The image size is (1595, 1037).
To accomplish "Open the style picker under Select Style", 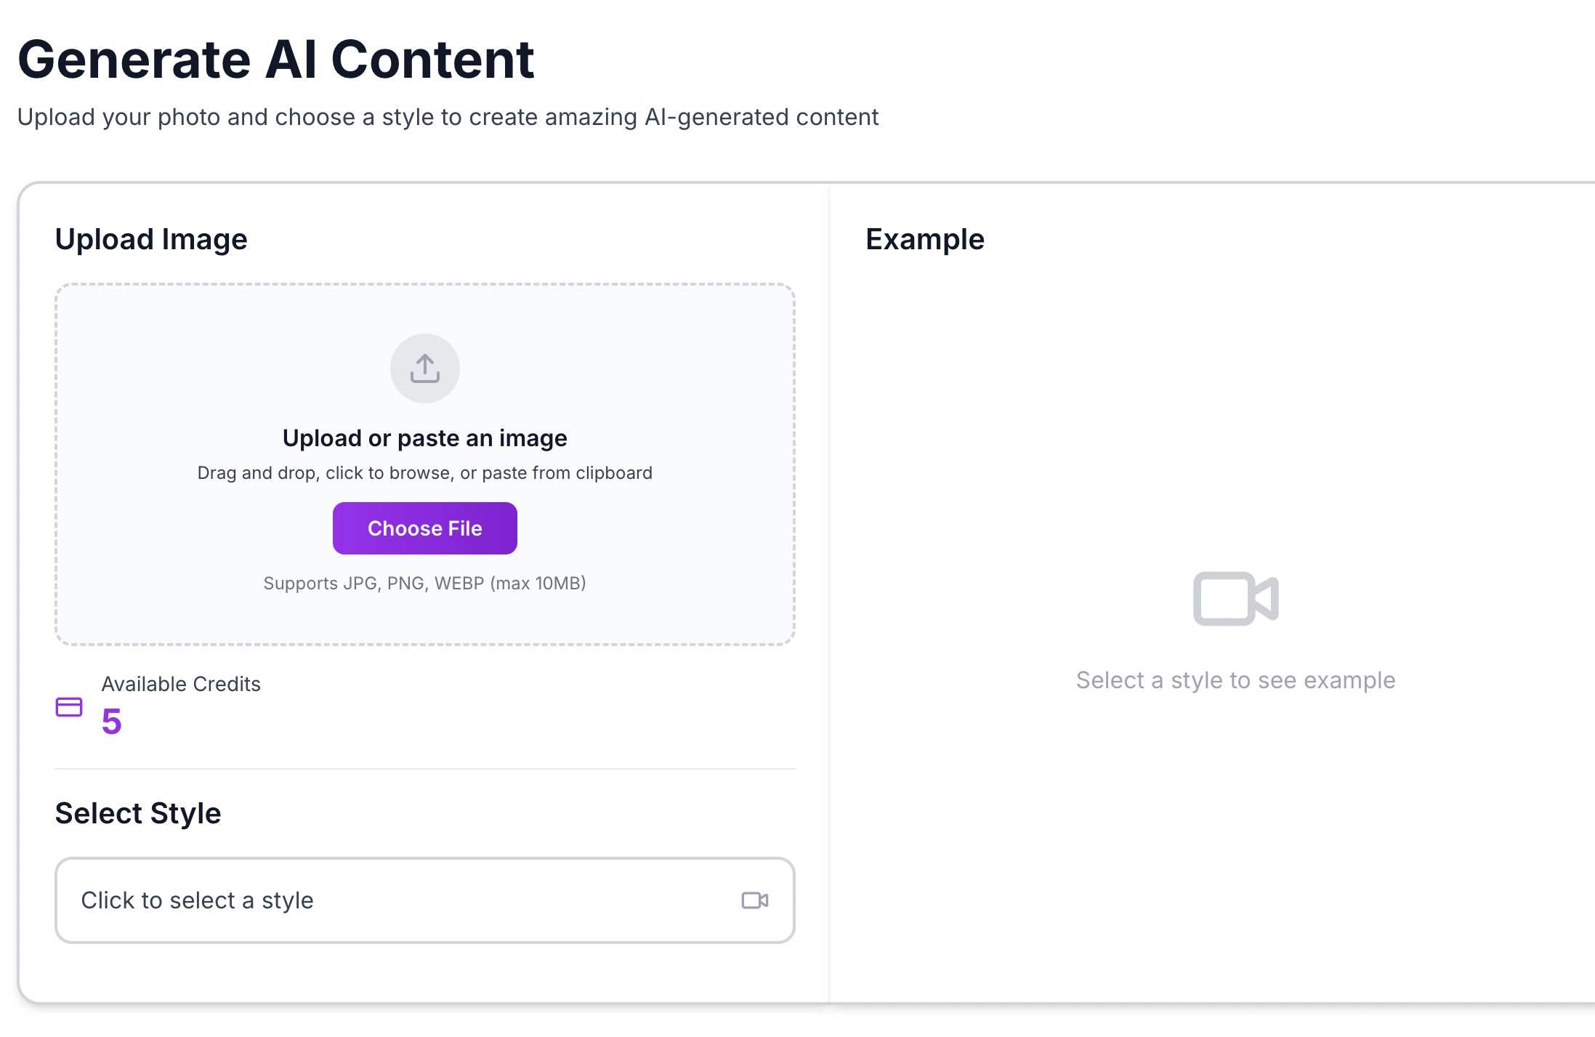I will [424, 900].
